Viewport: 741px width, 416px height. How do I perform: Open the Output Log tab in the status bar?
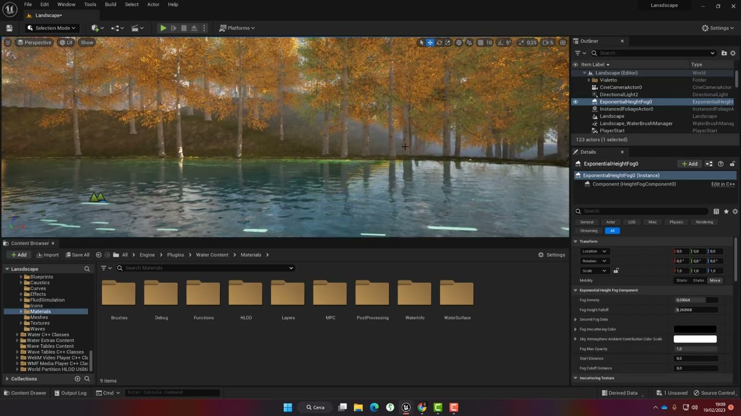(71, 393)
